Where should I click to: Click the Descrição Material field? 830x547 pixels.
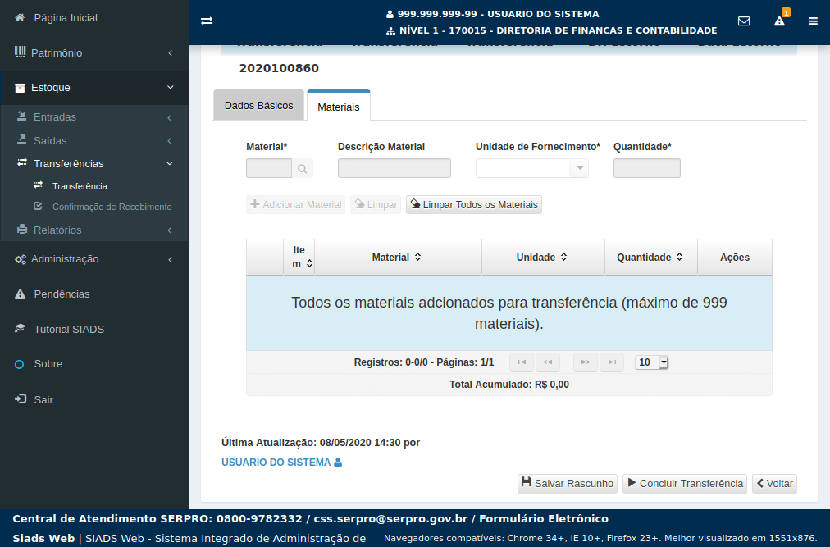pos(394,168)
